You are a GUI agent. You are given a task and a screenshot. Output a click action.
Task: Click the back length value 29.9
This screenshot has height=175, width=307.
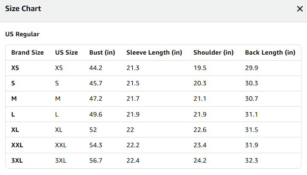pos(251,68)
